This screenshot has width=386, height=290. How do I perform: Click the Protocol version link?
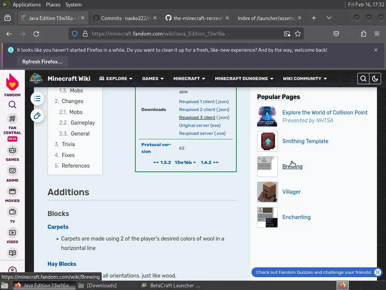coord(156,148)
